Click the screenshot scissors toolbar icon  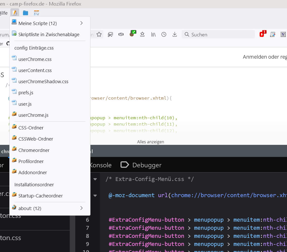(x=110, y=34)
